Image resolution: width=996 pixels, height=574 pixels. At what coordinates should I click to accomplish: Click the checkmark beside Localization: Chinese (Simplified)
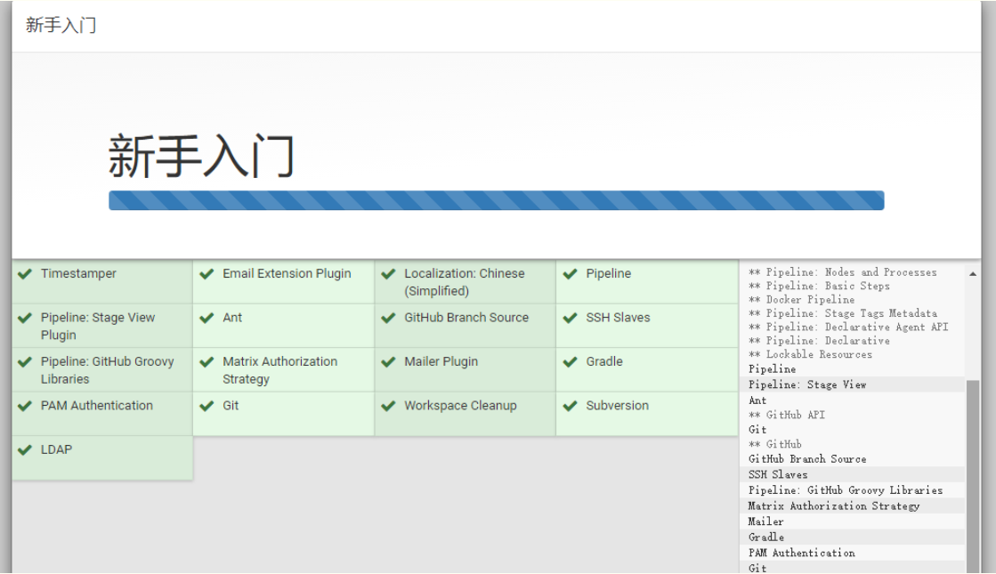tap(388, 274)
